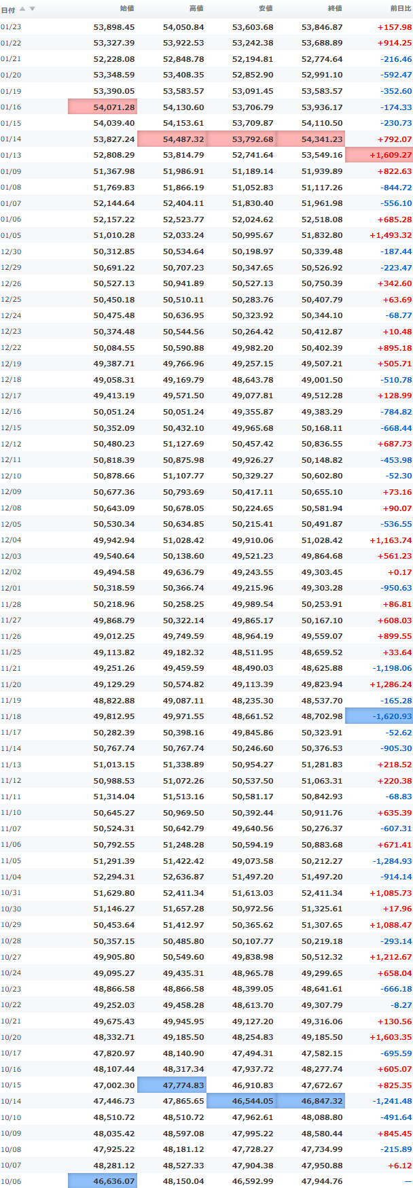Click the 始値 column header

point(127,9)
